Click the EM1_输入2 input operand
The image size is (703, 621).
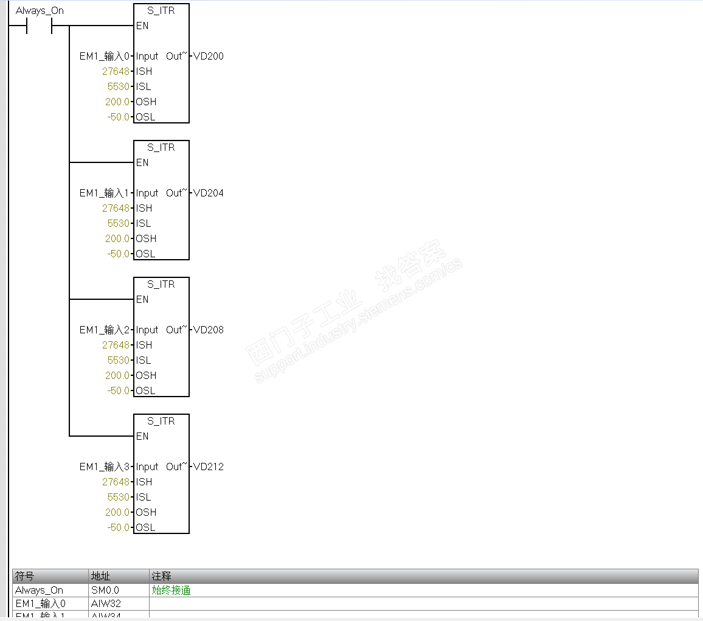tap(105, 330)
